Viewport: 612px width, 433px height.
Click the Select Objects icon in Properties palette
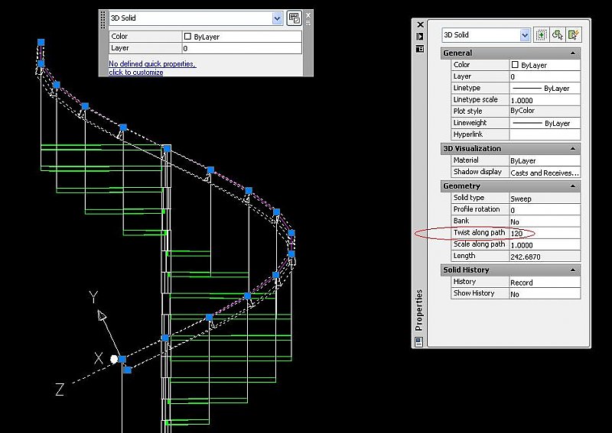pyautogui.click(x=558, y=34)
